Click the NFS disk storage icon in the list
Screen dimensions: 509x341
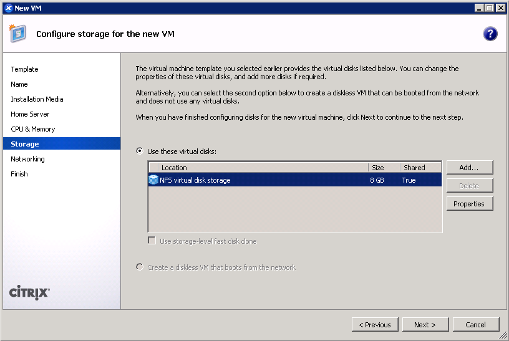pyautogui.click(x=153, y=180)
